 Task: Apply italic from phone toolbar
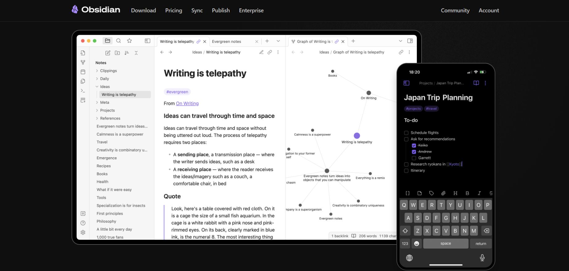tap(479, 193)
